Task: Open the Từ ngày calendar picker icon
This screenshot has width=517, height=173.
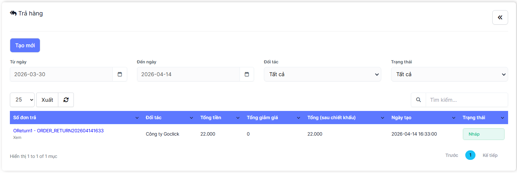Action: (x=120, y=74)
